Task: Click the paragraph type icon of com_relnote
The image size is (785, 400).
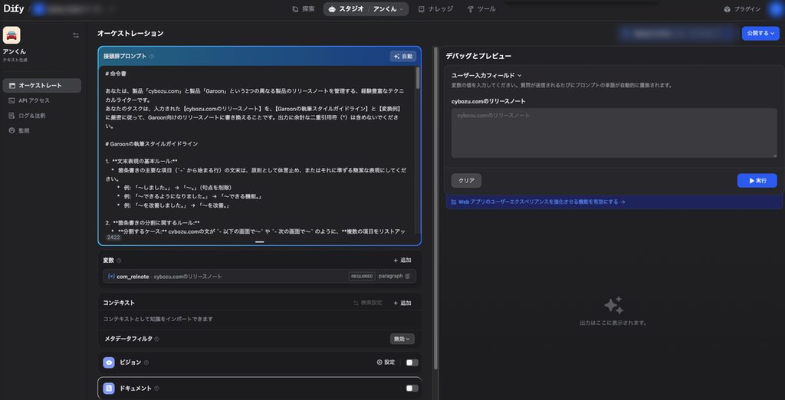Action: [x=408, y=277]
